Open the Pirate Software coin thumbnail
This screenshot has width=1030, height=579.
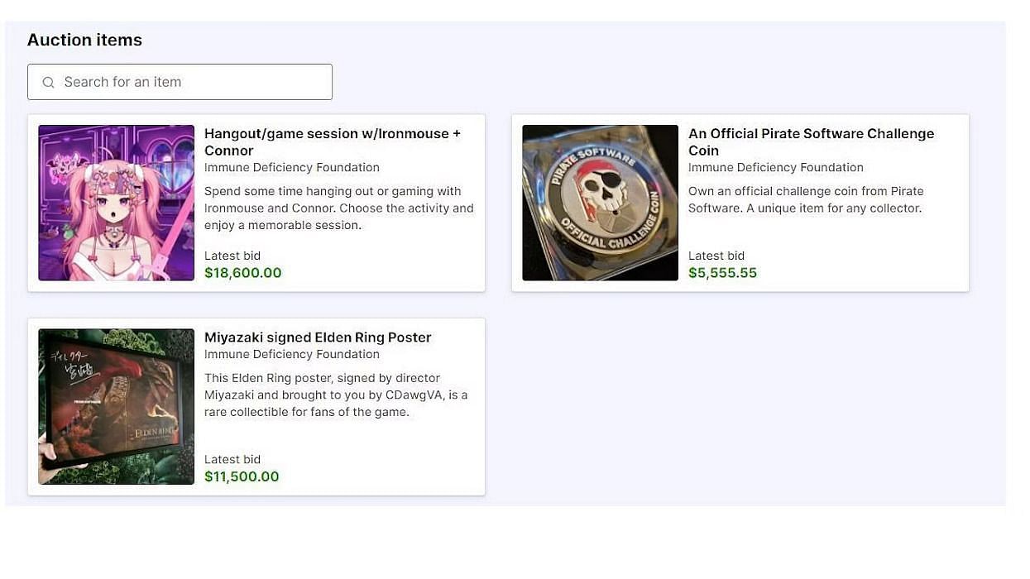(x=600, y=203)
